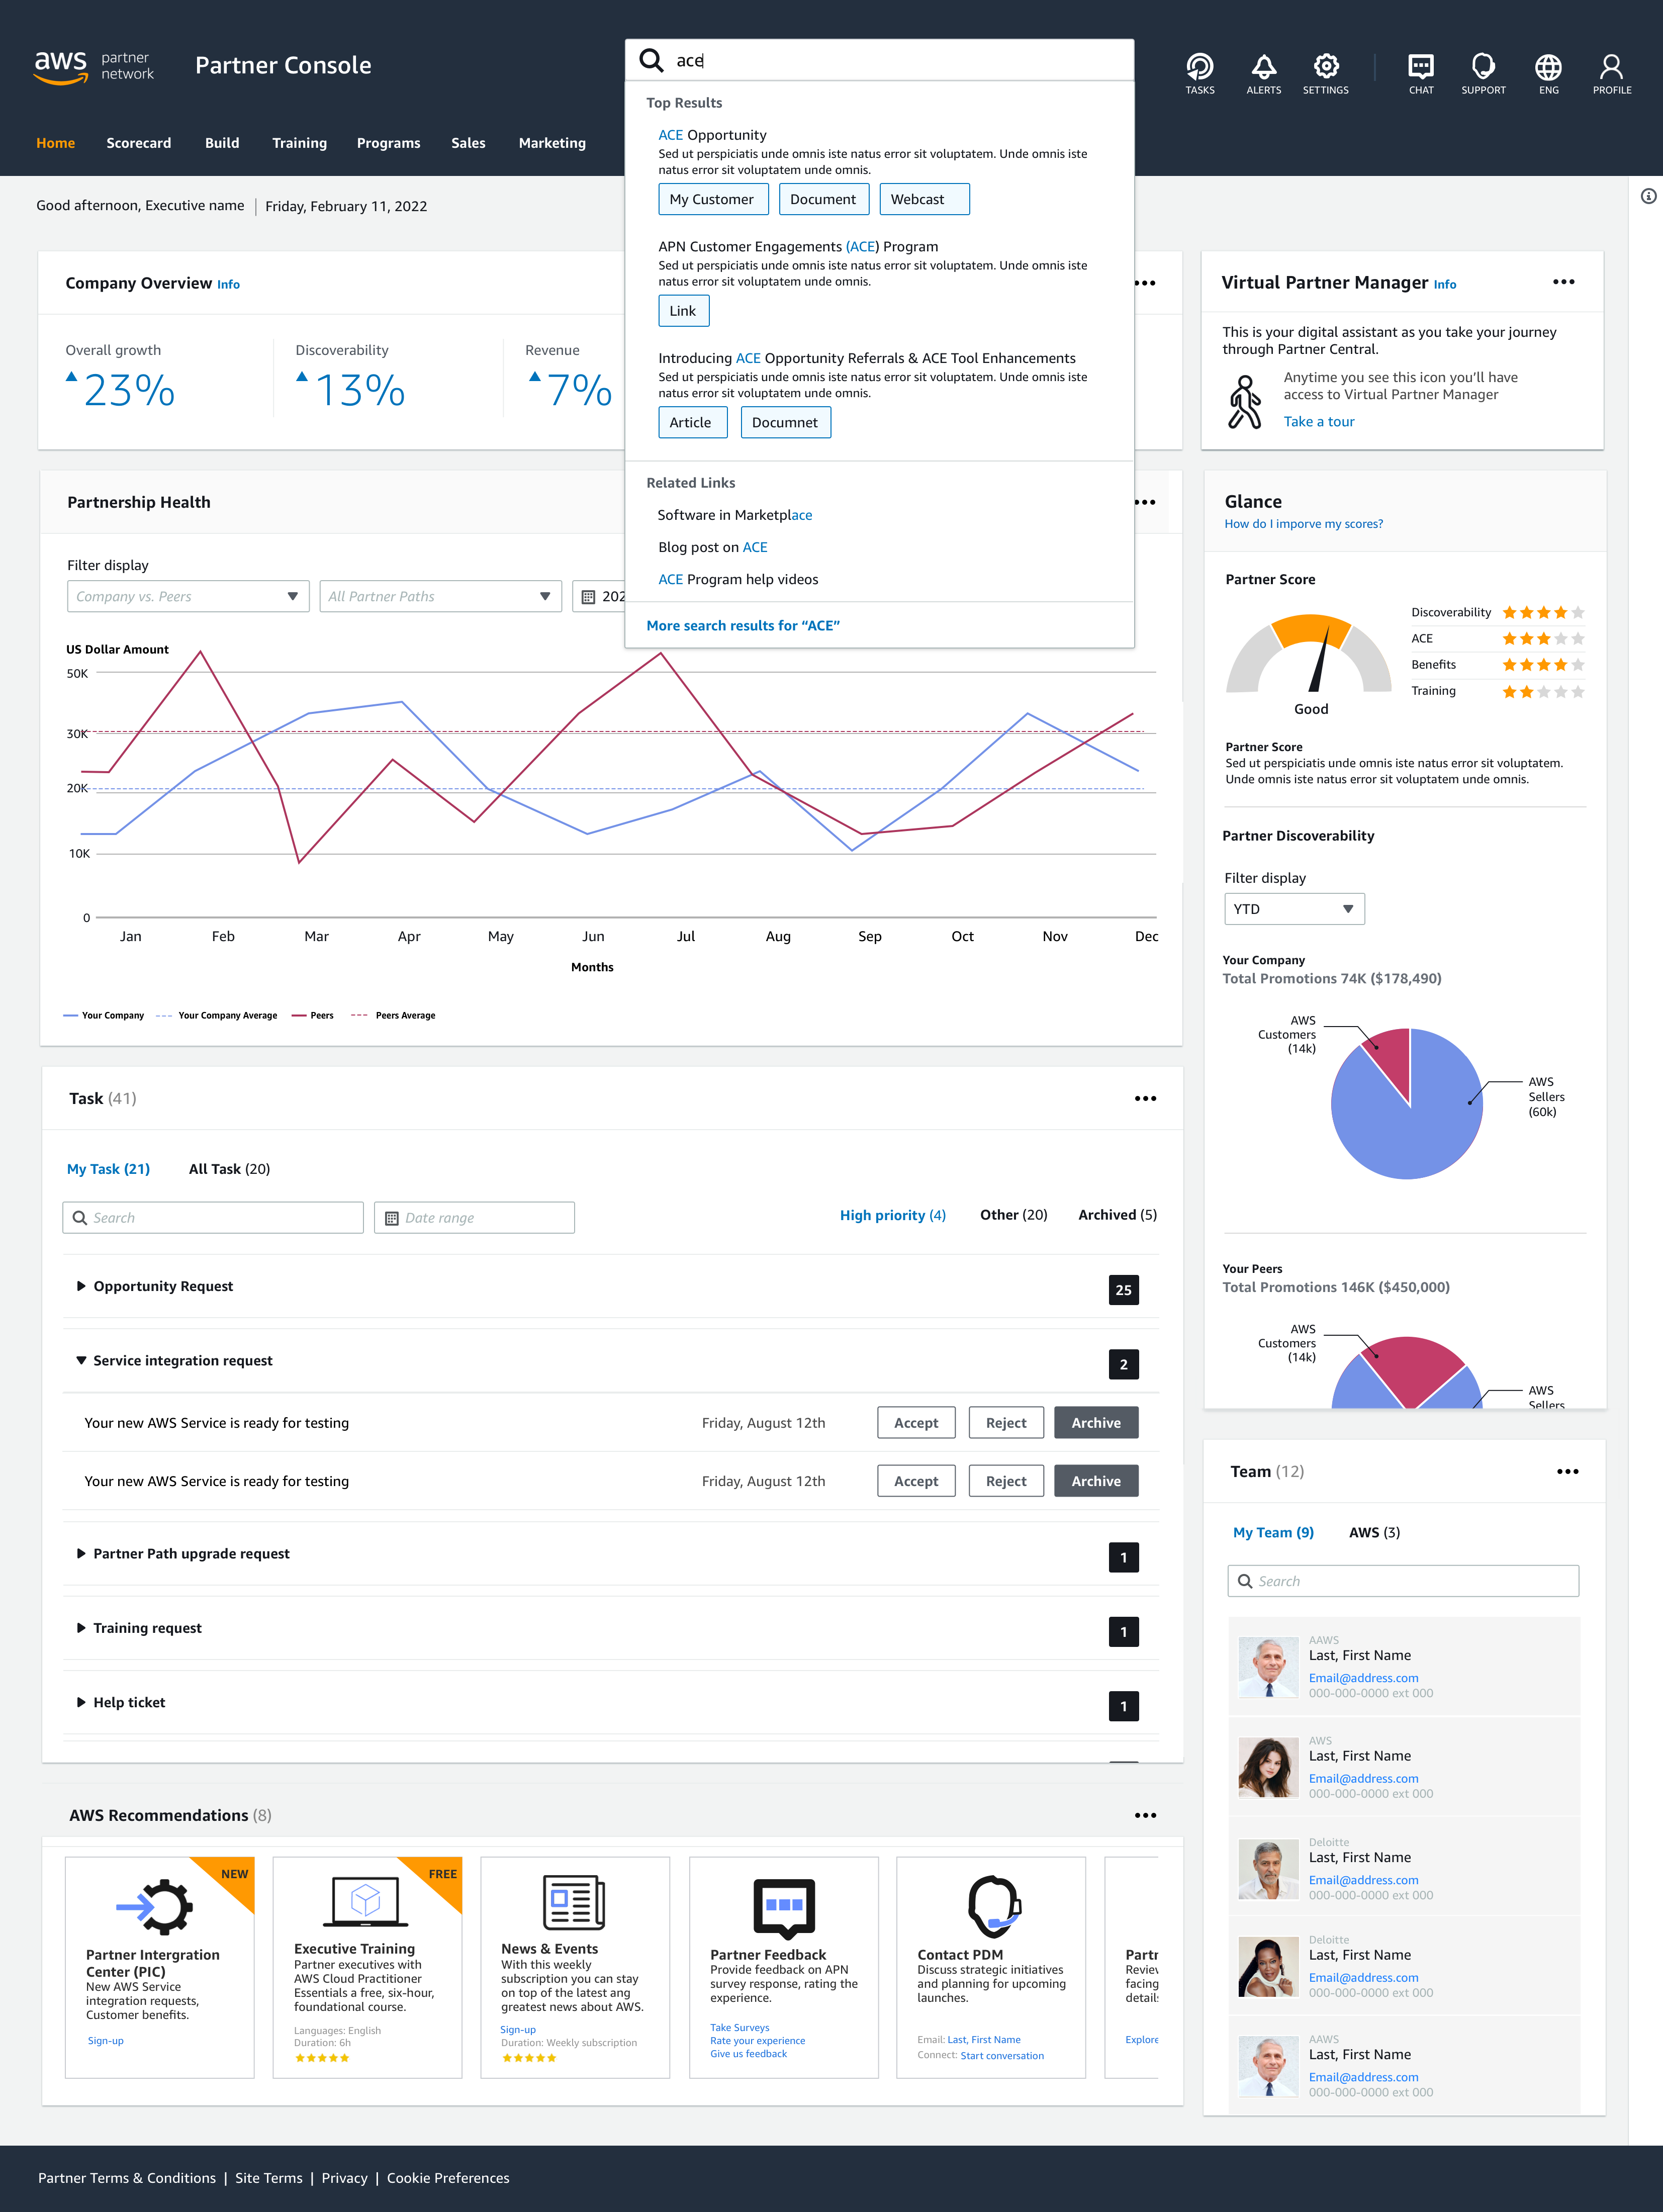The image size is (1663, 2212).
Task: Open Scorecard in the navigation bar
Action: [x=138, y=143]
